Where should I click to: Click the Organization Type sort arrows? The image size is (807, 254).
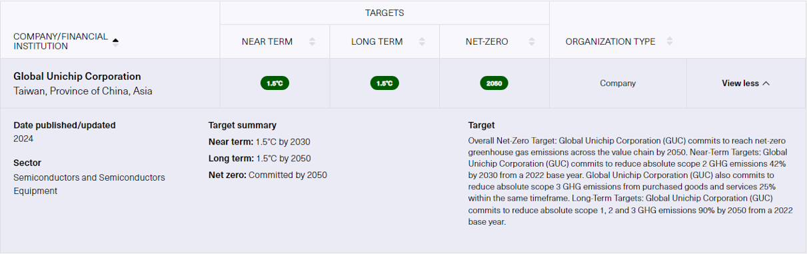[670, 42]
